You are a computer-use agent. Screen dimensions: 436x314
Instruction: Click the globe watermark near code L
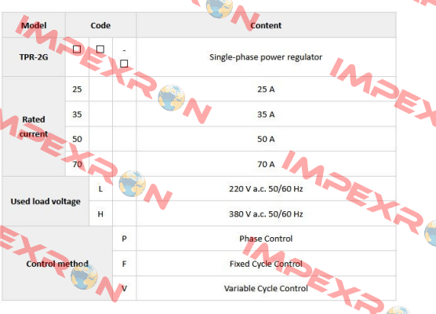pyautogui.click(x=132, y=184)
